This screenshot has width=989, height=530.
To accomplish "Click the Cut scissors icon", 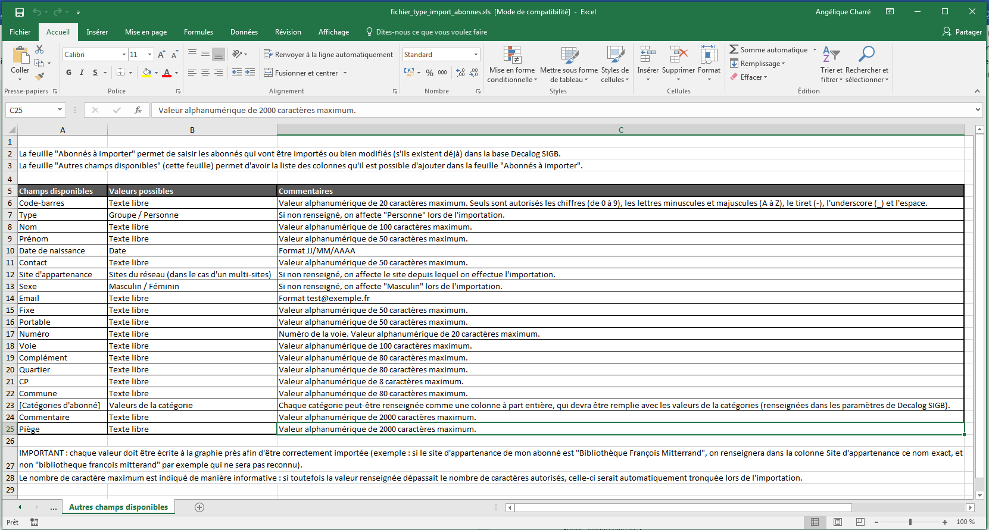I will pos(39,49).
